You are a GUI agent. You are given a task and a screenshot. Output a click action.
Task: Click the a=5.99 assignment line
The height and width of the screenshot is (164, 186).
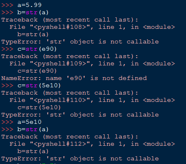point(30,5)
